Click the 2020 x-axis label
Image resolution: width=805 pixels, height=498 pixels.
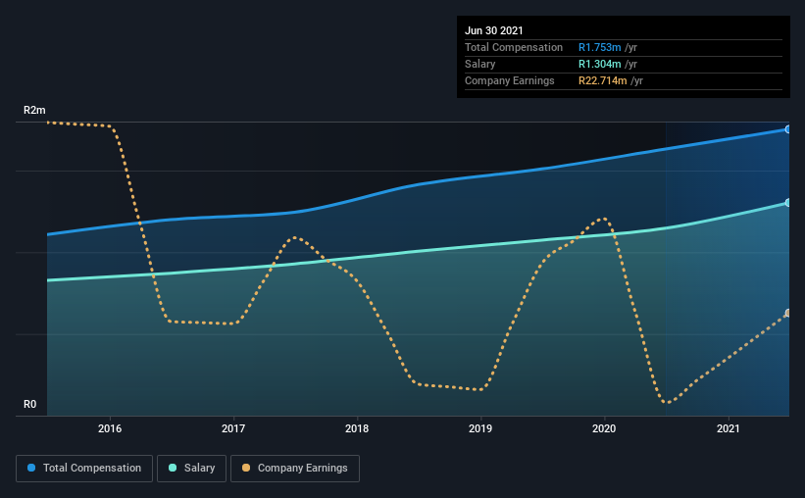(604, 428)
